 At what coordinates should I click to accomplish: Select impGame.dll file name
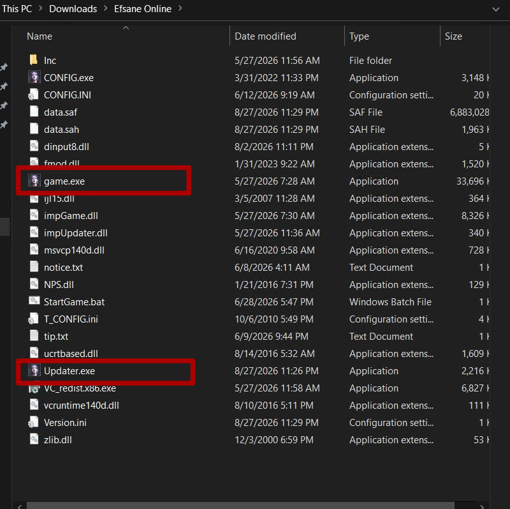click(x=71, y=216)
